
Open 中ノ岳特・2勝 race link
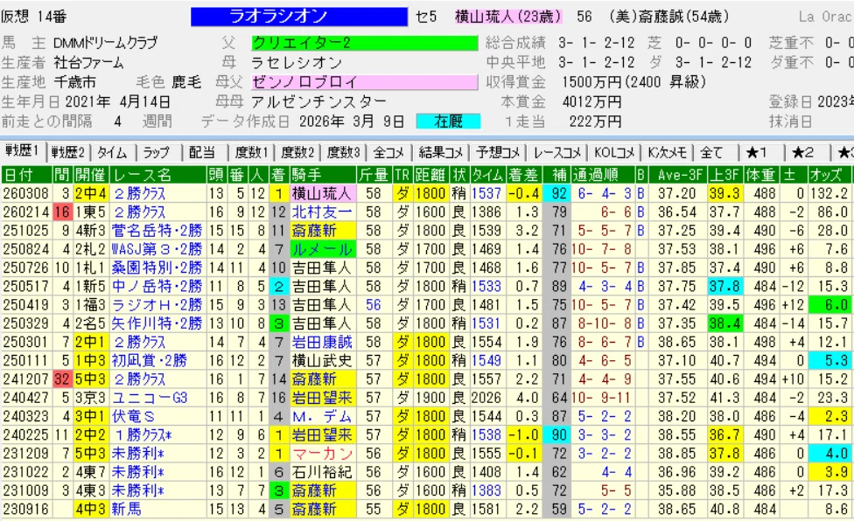tap(157, 286)
